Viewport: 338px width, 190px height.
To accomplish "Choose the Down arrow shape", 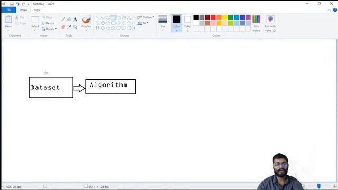I will tap(97, 28).
